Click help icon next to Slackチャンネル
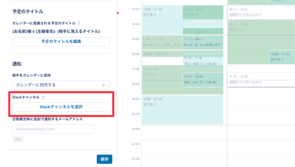Screen dimensions: 295x167 pyautogui.click(x=43, y=97)
